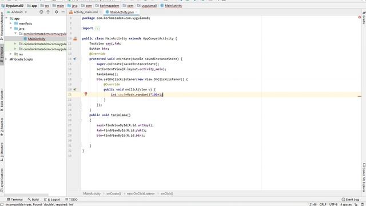
Task: Collapse all using the Project panel icon
Action: 48,12
